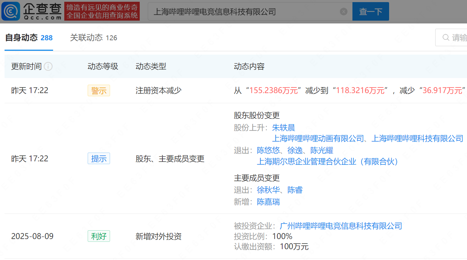Click the red slogan banner image
This screenshot has height=260, width=467.
(102, 12)
